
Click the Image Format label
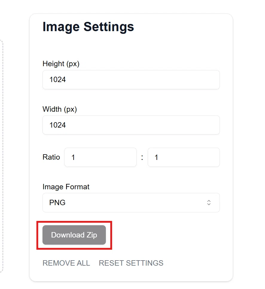point(66,187)
